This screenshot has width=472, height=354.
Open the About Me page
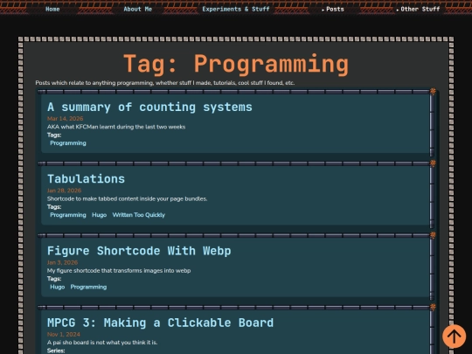[x=137, y=9]
